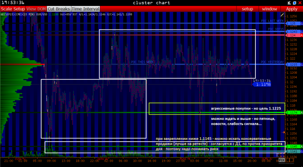This screenshot has height=167, width=303.
Task: Toggle Cut Breaks in toolbar
Action: pos(59,9)
